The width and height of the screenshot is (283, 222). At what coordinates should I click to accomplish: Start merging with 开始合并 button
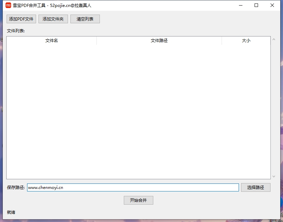click(138, 200)
